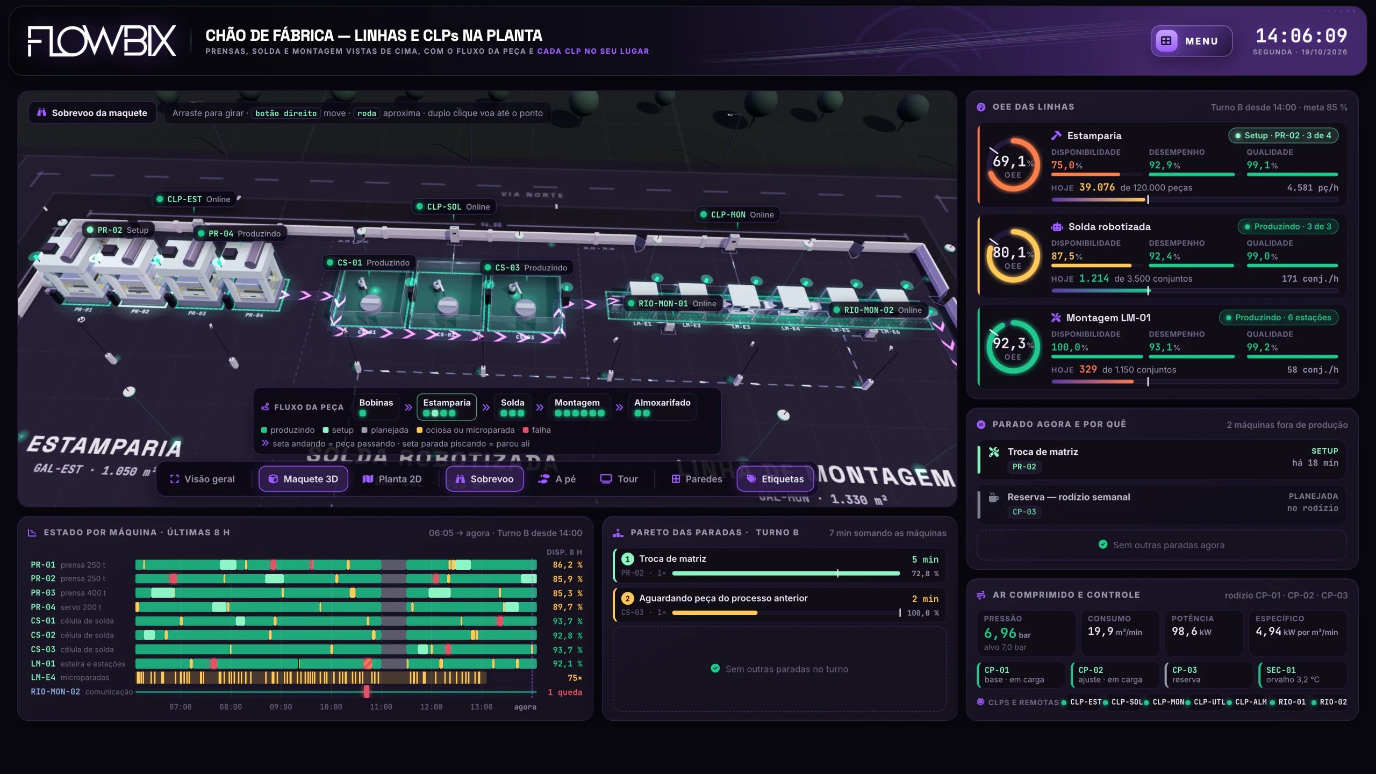This screenshot has height=774, width=1376.
Task: Select Montagem step in Fluxo da Peça
Action: (579, 407)
